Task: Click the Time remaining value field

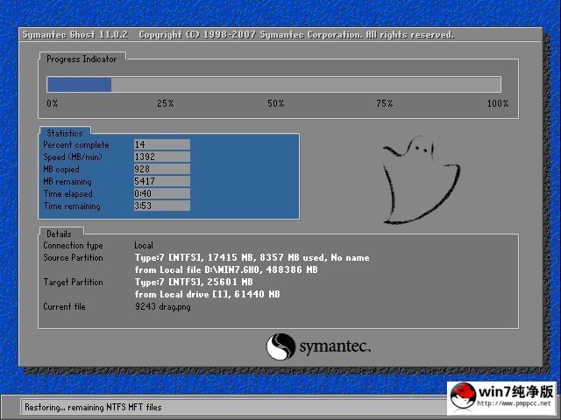Action: tap(161, 206)
